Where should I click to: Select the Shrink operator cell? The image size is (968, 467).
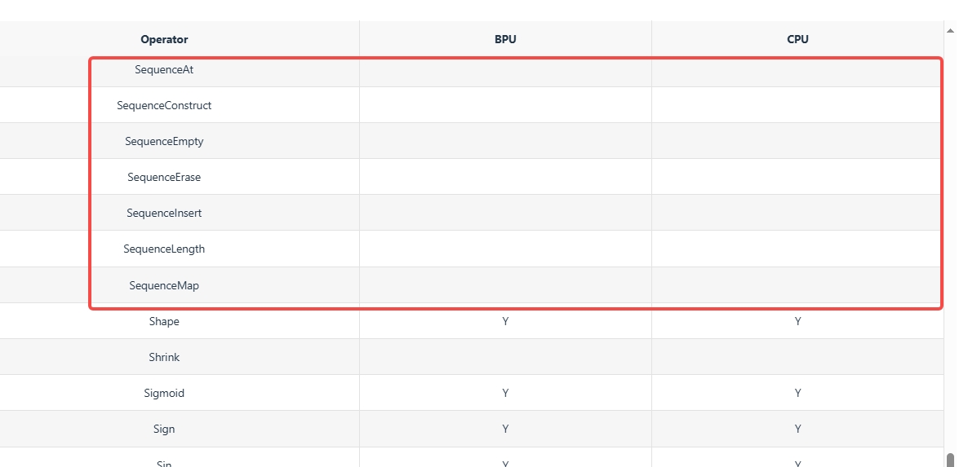(164, 358)
